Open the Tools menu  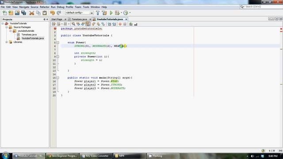click(x=86, y=7)
